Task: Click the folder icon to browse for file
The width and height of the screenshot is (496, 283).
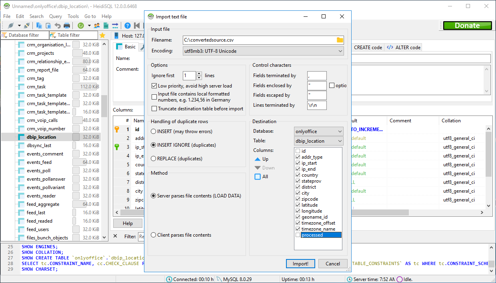Action: [340, 40]
